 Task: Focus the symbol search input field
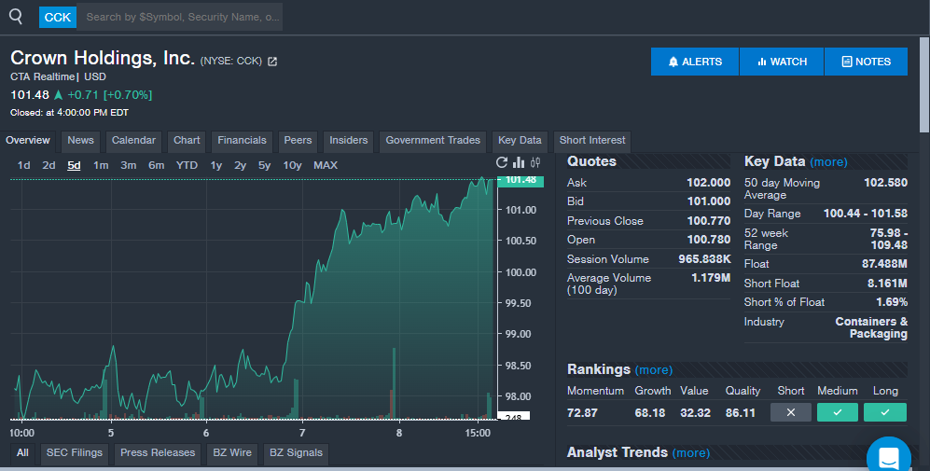coord(180,17)
